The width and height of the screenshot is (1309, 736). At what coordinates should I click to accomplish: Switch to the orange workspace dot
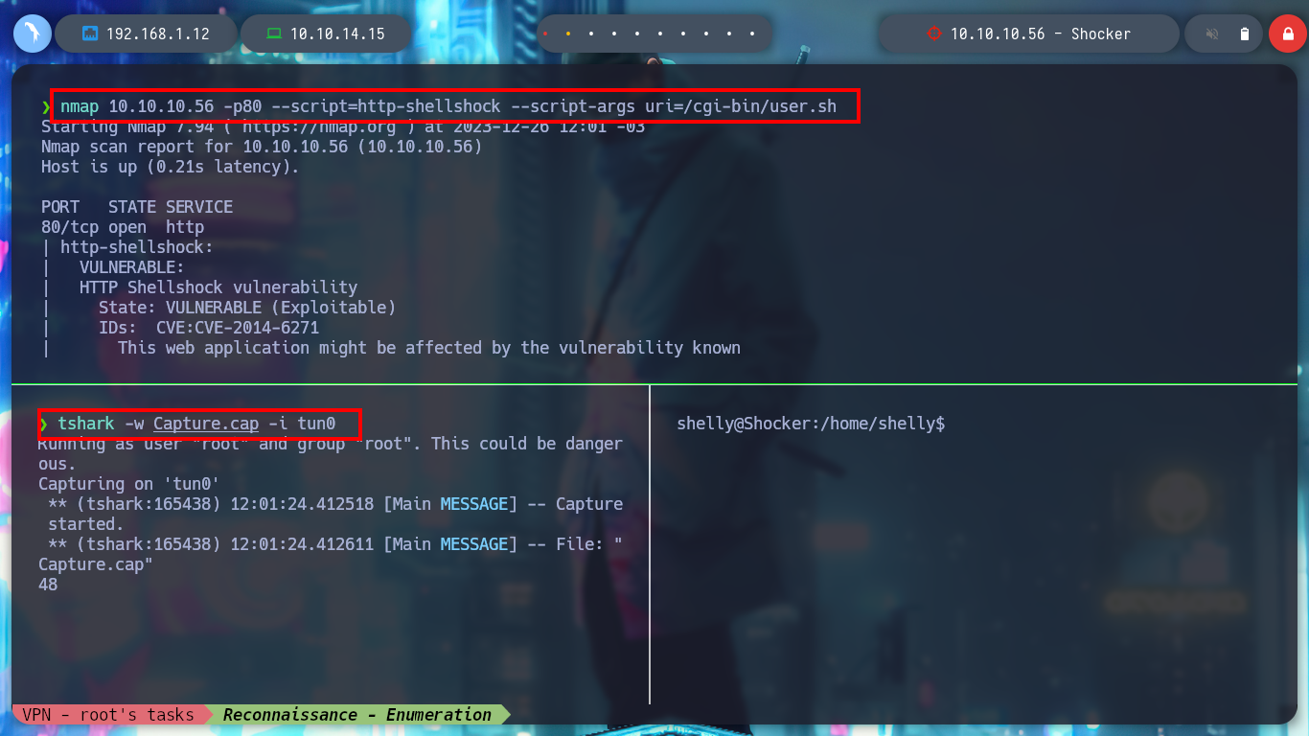[568, 34]
